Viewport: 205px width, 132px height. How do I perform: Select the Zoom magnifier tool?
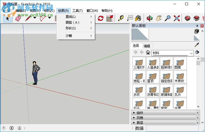[168, 18]
